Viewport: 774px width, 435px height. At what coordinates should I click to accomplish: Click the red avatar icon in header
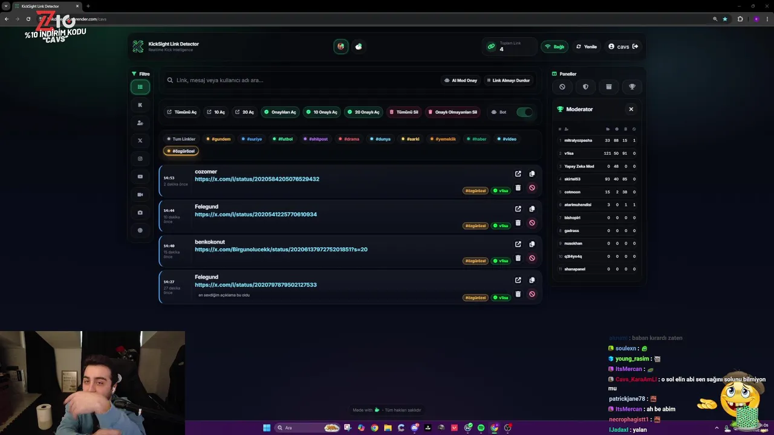point(341,47)
